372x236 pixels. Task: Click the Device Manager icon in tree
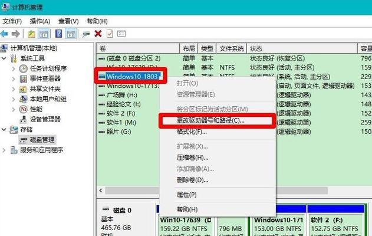click(x=23, y=119)
